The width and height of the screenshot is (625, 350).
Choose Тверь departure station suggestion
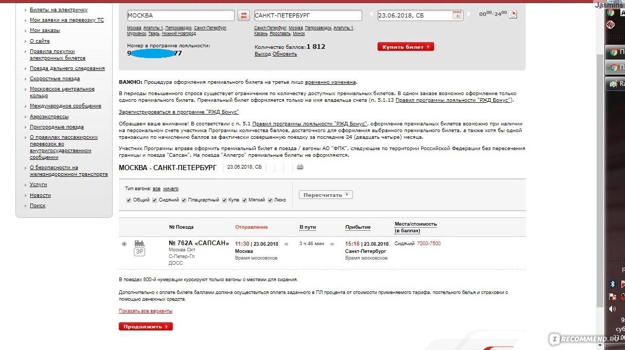tap(154, 34)
